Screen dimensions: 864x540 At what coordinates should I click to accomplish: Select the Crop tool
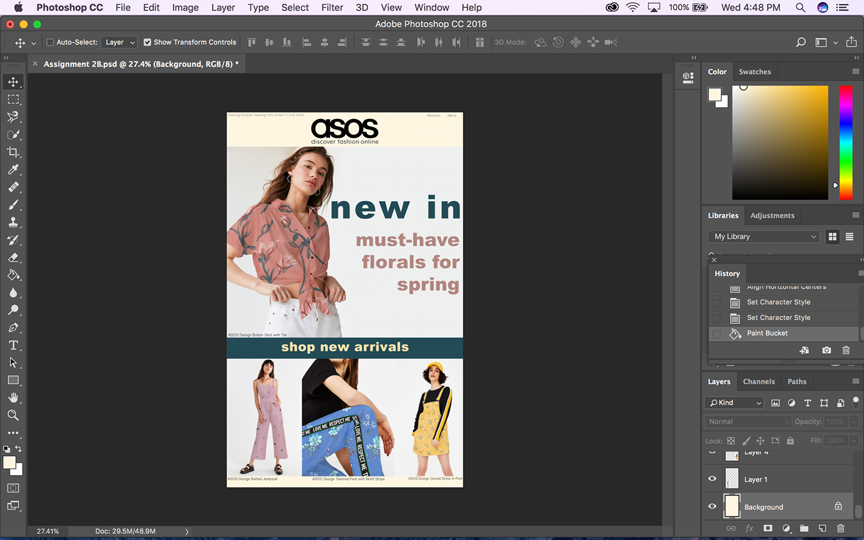pyautogui.click(x=13, y=152)
